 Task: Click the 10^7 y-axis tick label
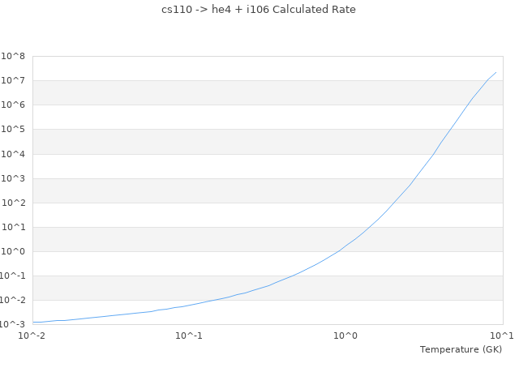click(x=14, y=81)
